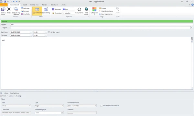Click the appointment body text area

pos(96,63)
